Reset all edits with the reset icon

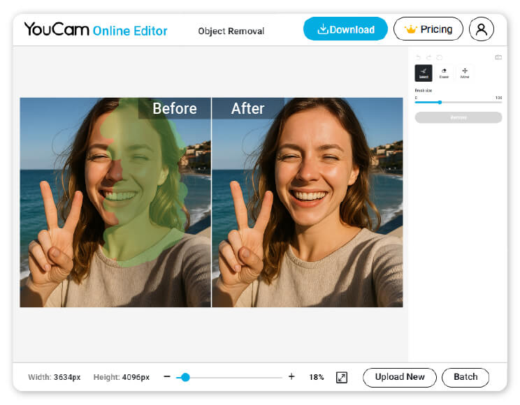coord(440,57)
